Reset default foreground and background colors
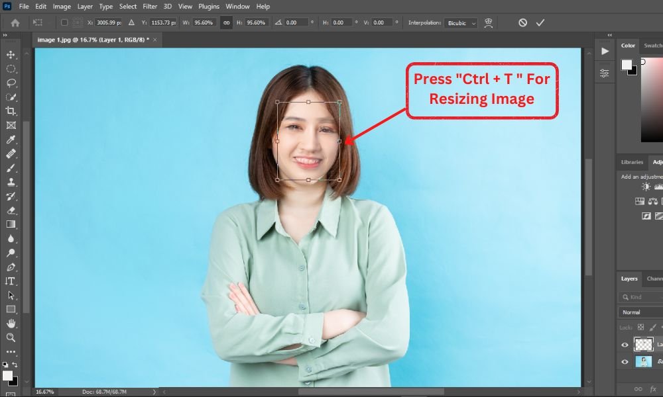Screen dimensions: 663x397 tap(5, 365)
